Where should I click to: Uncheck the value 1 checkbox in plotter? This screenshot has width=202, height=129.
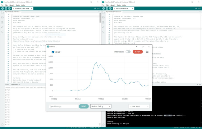53,52
